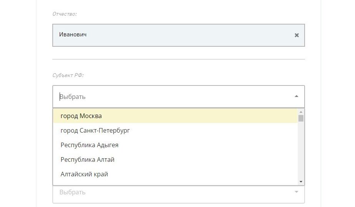This screenshot has width=355, height=207.
Task: Click the list scrollbar down arrow
Action: coord(301,182)
